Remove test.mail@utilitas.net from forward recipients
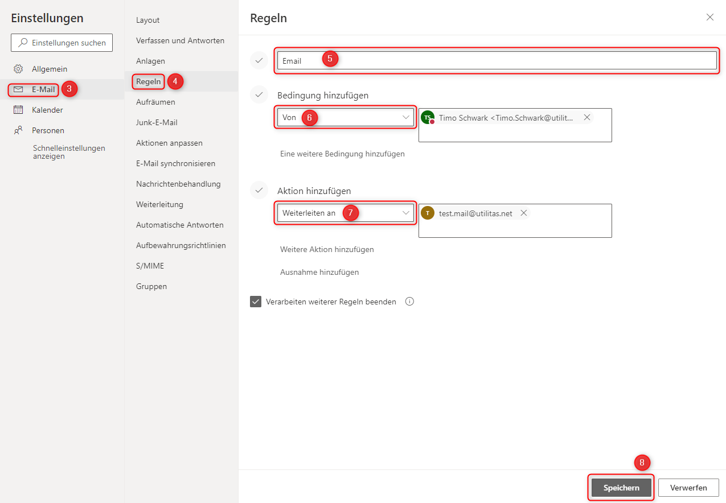 pos(523,213)
